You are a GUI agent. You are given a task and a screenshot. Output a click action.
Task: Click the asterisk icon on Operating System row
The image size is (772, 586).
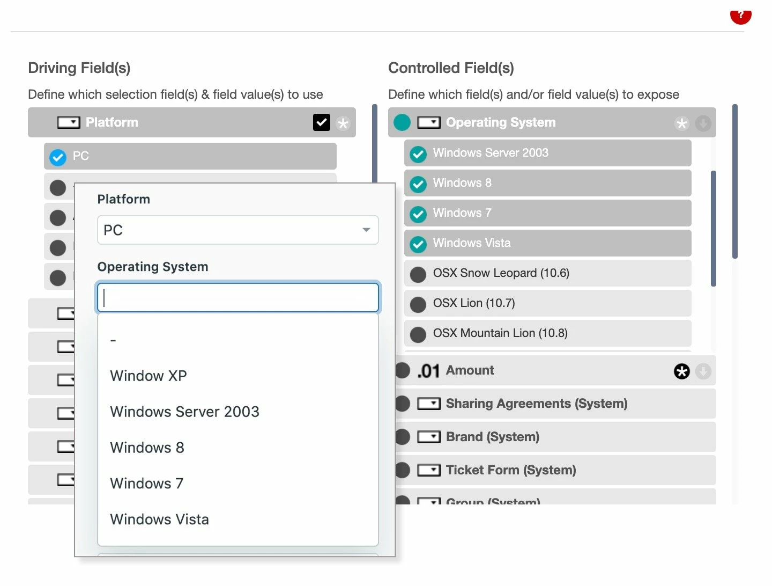pos(682,123)
